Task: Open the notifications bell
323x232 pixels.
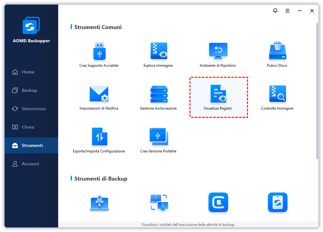Action: 275,10
